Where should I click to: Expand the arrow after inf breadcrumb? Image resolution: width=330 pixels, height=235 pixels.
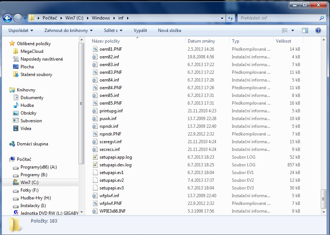tap(128, 18)
